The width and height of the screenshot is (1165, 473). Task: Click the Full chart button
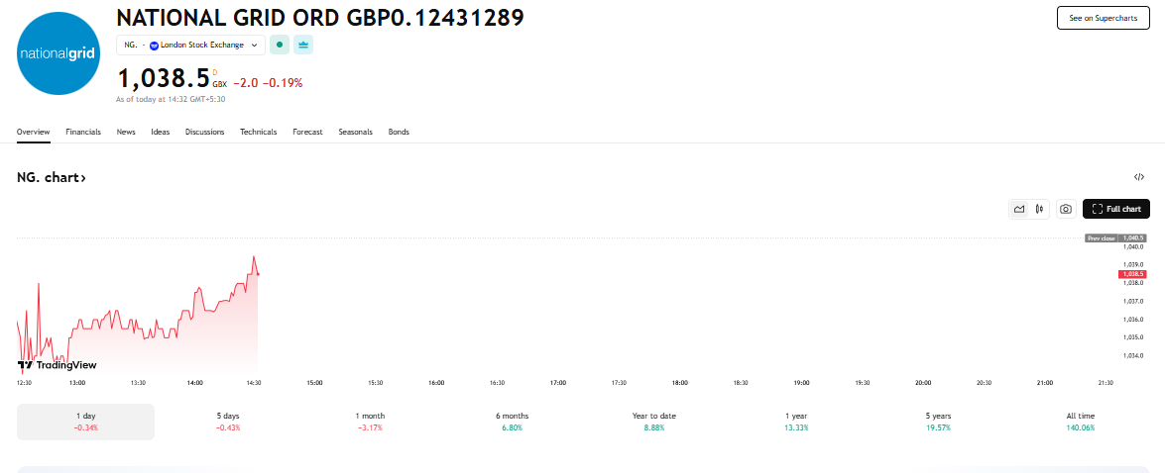click(1116, 209)
